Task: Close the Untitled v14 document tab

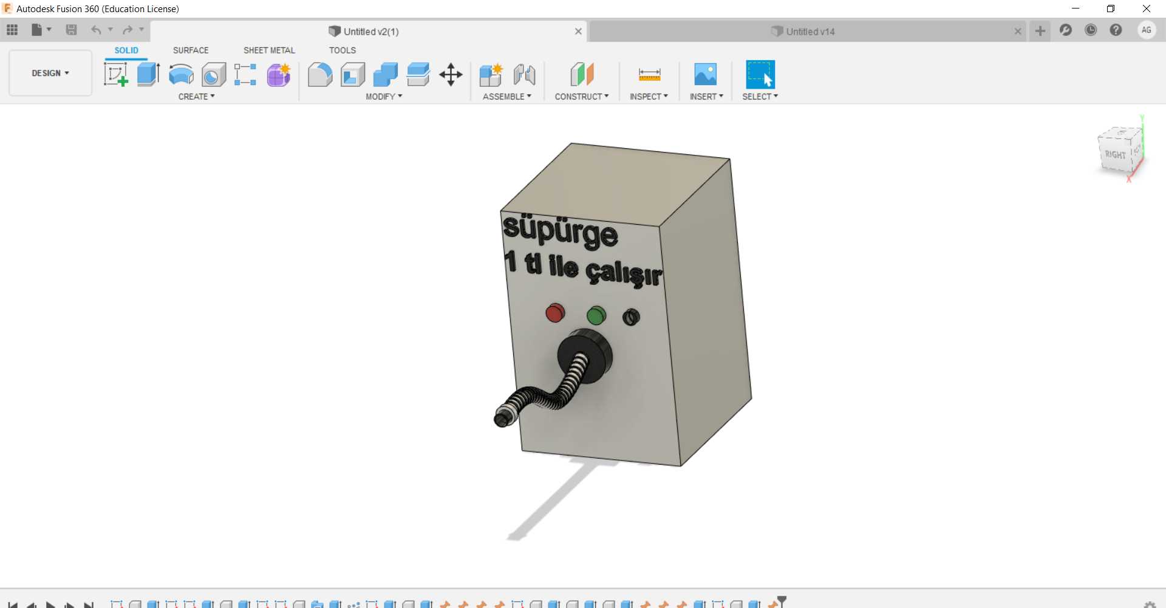Action: click(x=1018, y=32)
